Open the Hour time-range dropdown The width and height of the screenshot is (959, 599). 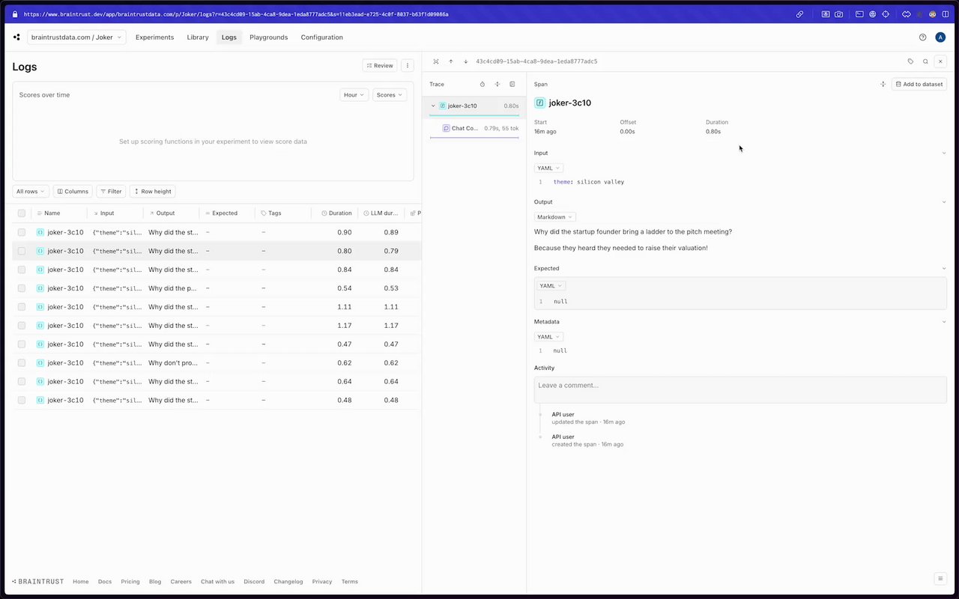(354, 95)
